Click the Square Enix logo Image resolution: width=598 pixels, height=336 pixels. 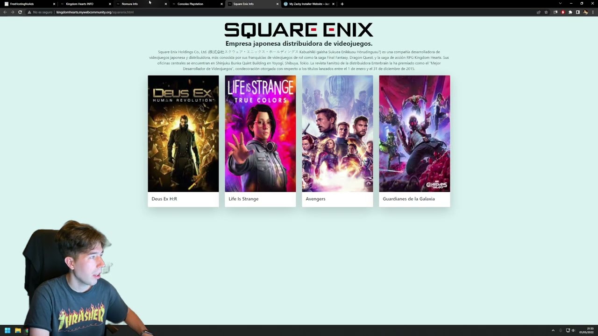pyautogui.click(x=299, y=30)
